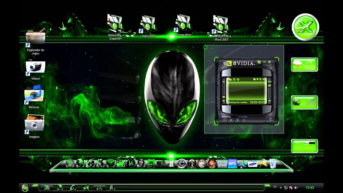This screenshot has width=343, height=193.
Task: Open file folder icon in NVIDIA player
Action: [254, 79]
